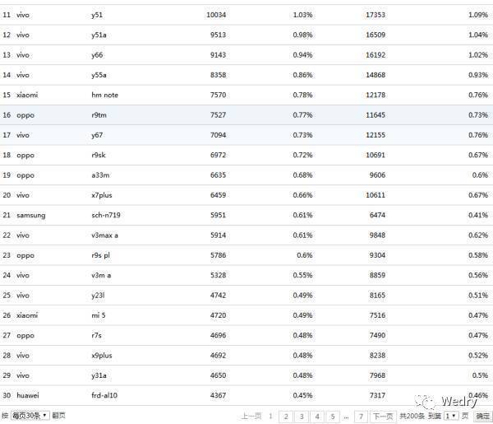This screenshot has height=424, width=493.
Task: Click the value 4367 in row 30
Action: (x=218, y=396)
